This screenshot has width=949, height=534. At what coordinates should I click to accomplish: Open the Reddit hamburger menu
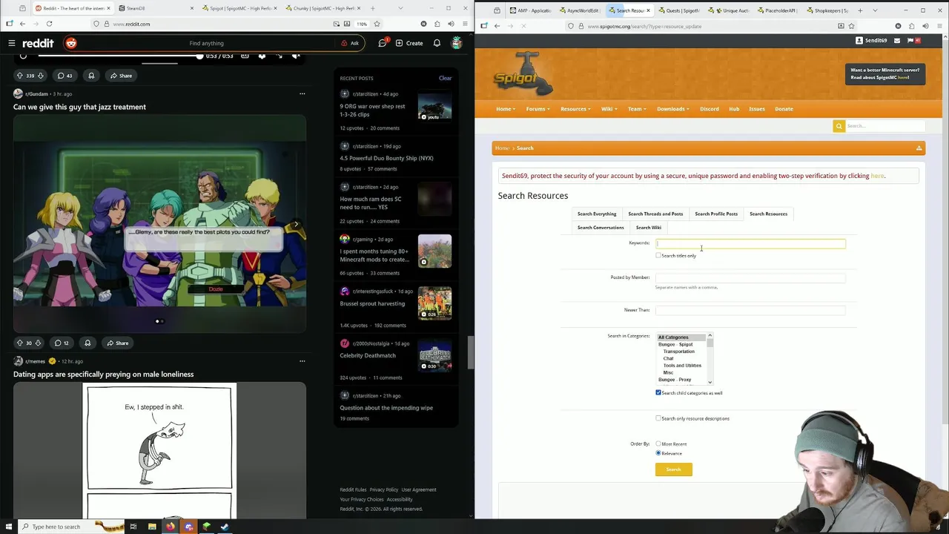(12, 43)
